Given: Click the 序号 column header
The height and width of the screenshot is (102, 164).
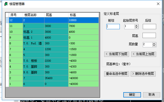Looking at the screenshot, I should 16,15.
